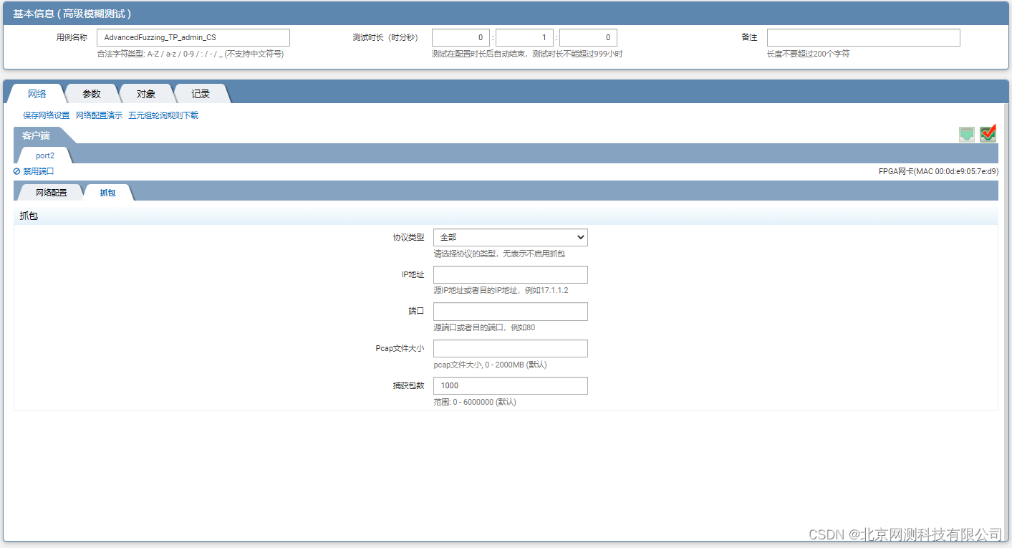Focus the 用例名称 input field

click(193, 37)
